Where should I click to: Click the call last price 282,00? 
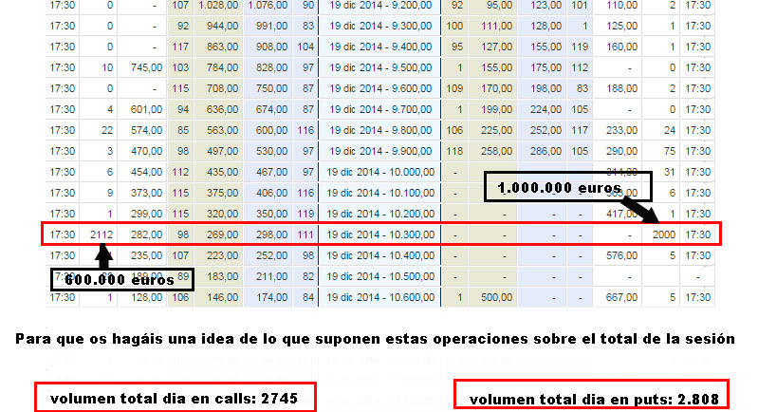143,234
